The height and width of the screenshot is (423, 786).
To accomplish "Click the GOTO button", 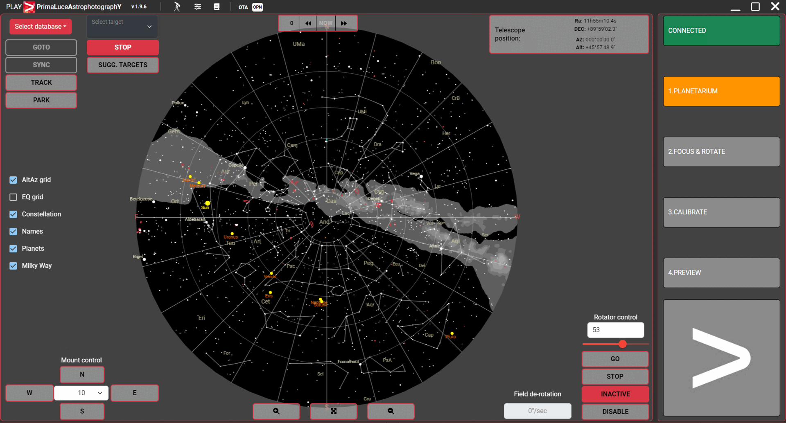I will (x=41, y=47).
